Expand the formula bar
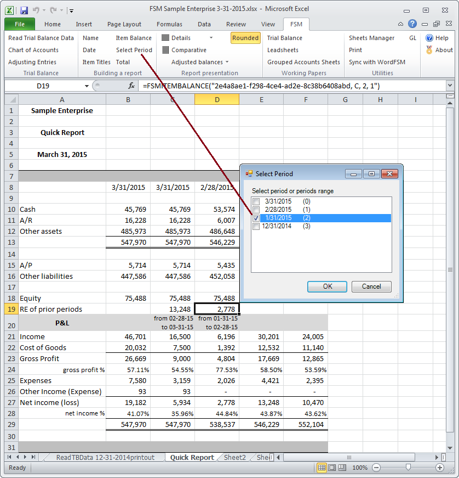Viewport: 459px width, 478px height. (450, 86)
